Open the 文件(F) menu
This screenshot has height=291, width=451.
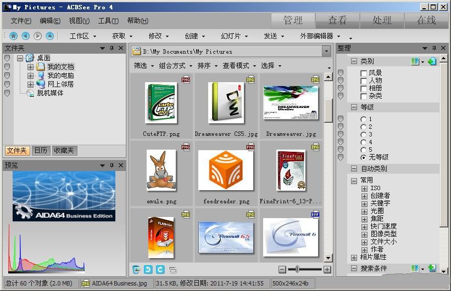click(x=21, y=21)
